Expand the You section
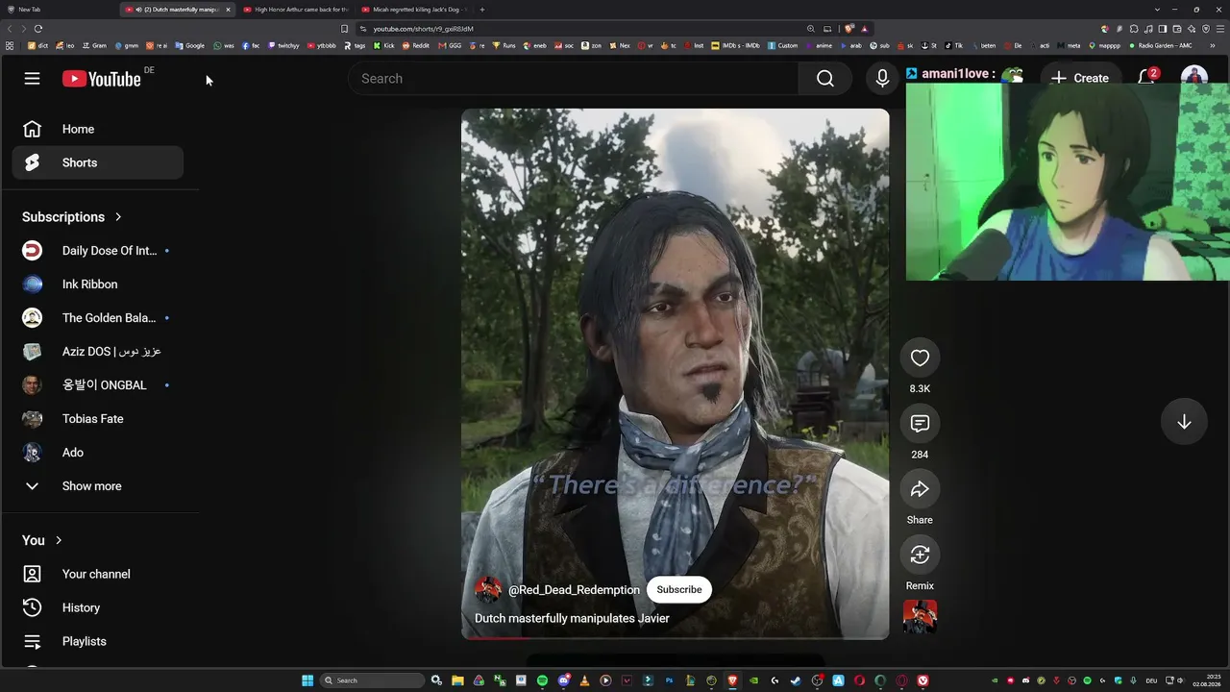The image size is (1230, 692). point(42,540)
